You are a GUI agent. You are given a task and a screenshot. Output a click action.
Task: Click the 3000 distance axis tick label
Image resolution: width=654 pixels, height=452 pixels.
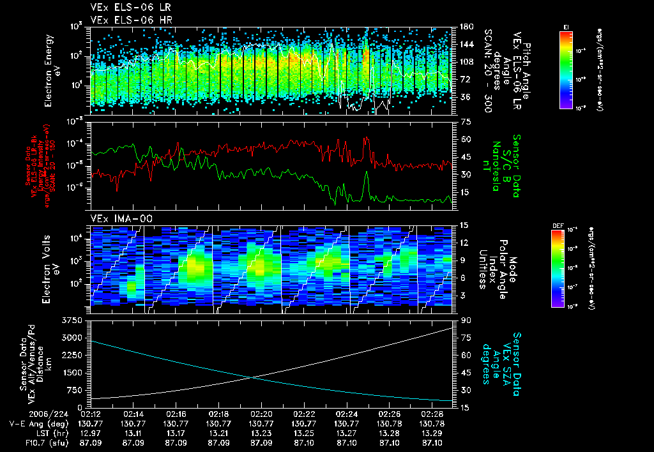click(72, 338)
